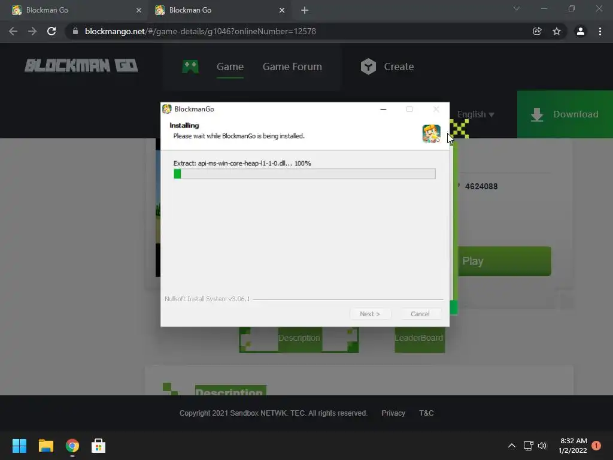Viewport: 613px width, 460px height.
Task: Click the download arrow icon
Action: 537,114
